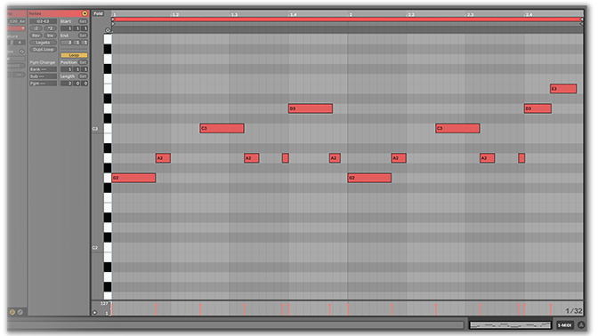Click the C3 key on piano roll

(108, 128)
